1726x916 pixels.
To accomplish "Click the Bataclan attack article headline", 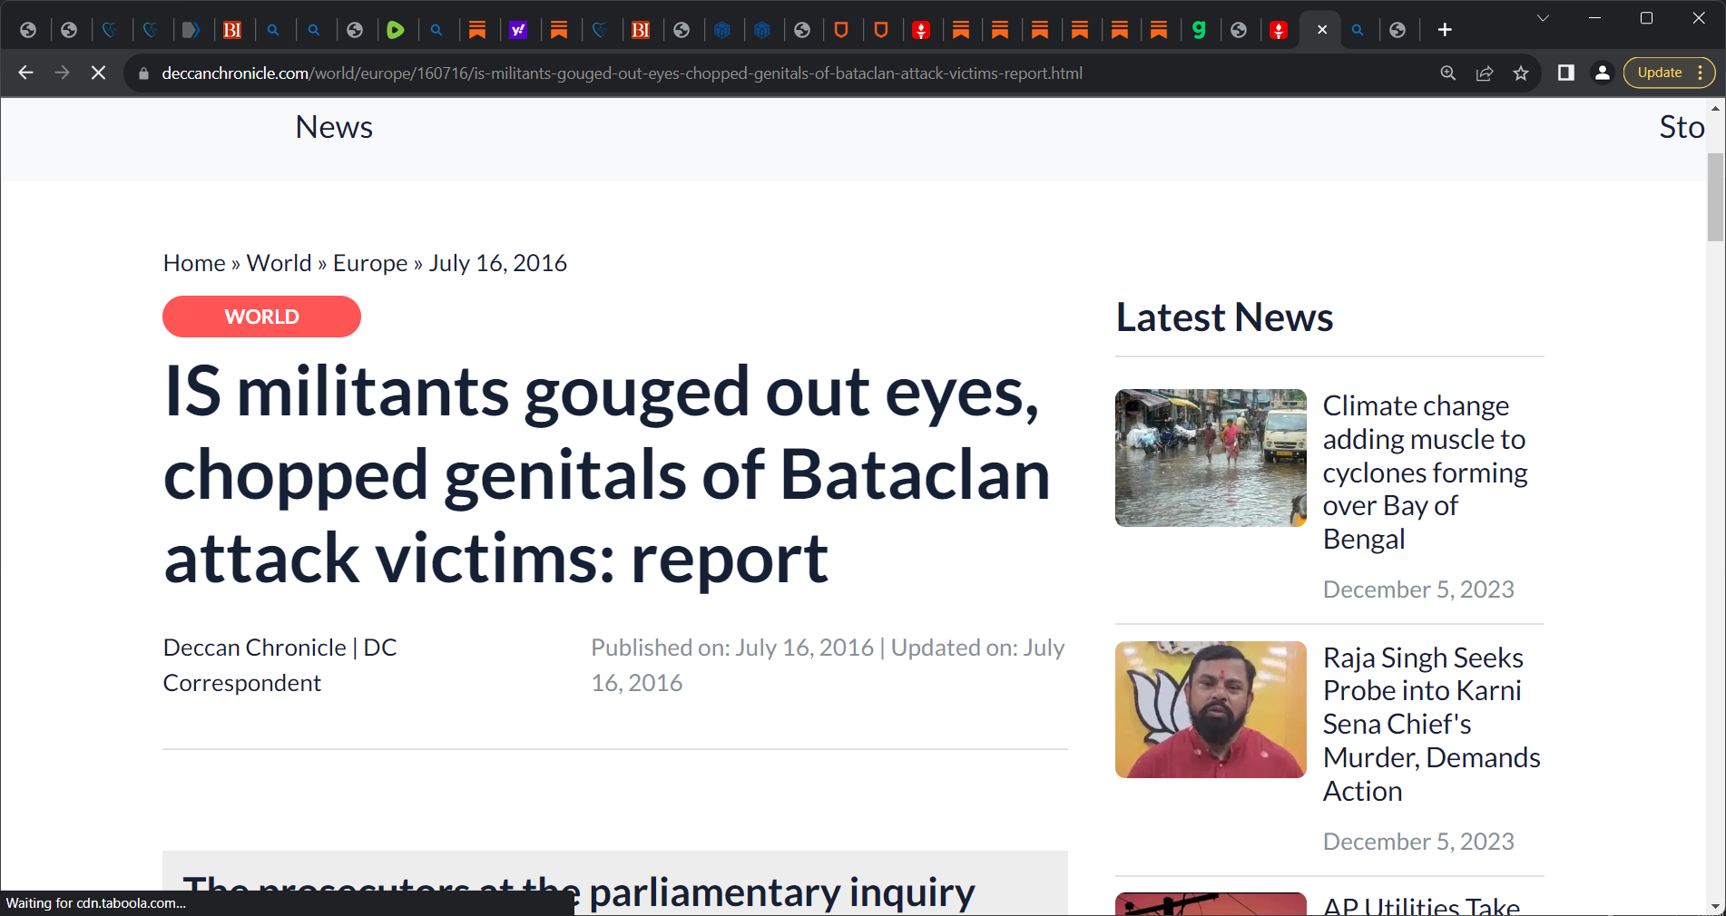I will pyautogui.click(x=606, y=474).
